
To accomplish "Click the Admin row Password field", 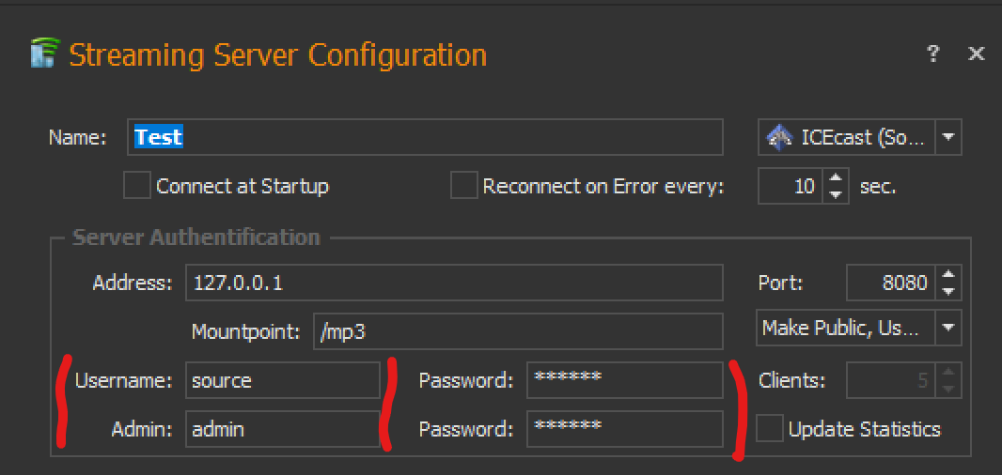I will coord(624,429).
